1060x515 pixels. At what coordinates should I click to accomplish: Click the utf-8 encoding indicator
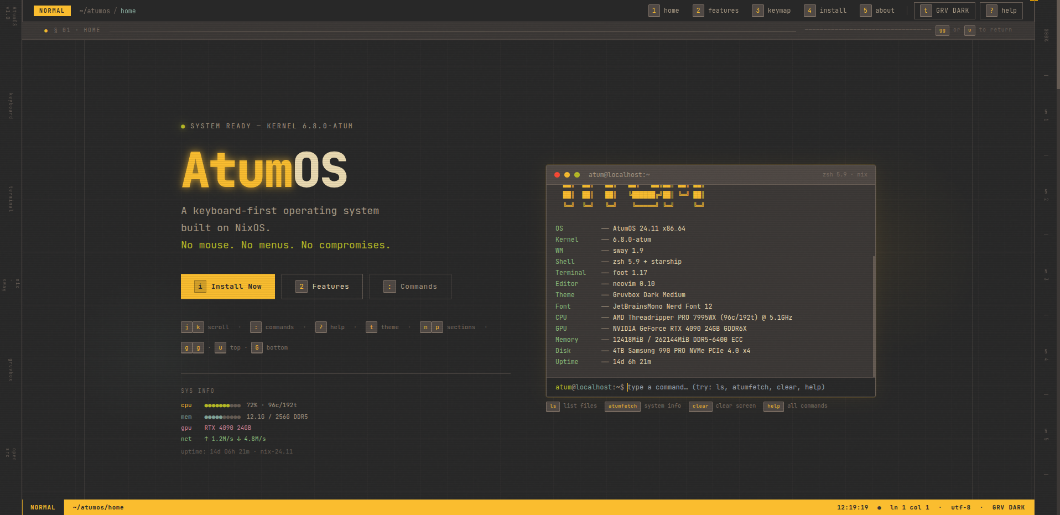[x=960, y=507]
